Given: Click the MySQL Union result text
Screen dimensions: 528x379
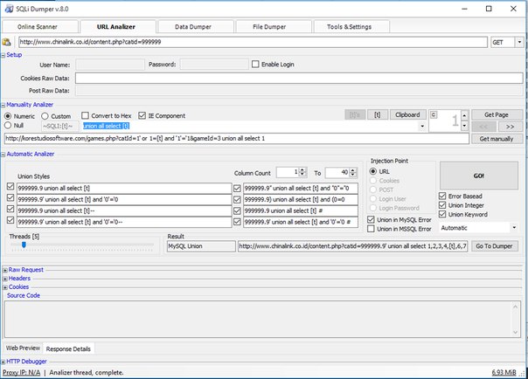Looking at the screenshot, I should [201, 246].
